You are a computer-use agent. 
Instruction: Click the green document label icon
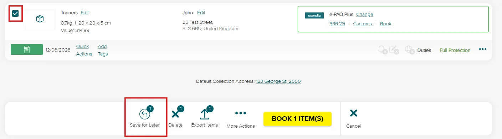point(27,50)
